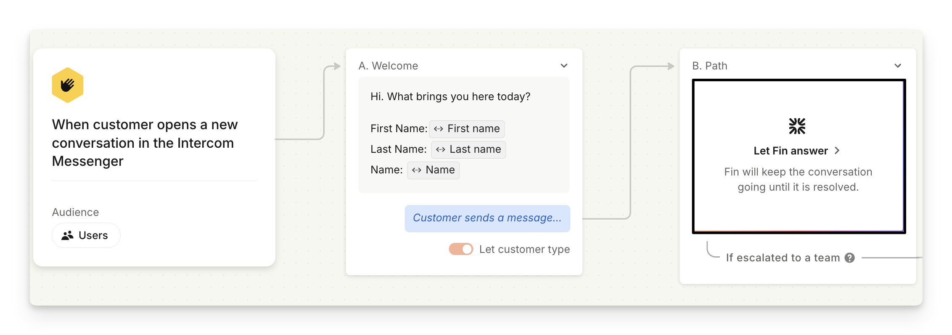Image resolution: width=952 pixels, height=335 pixels.
Task: Click the attribute icon in Last name chip
Action: point(441,149)
